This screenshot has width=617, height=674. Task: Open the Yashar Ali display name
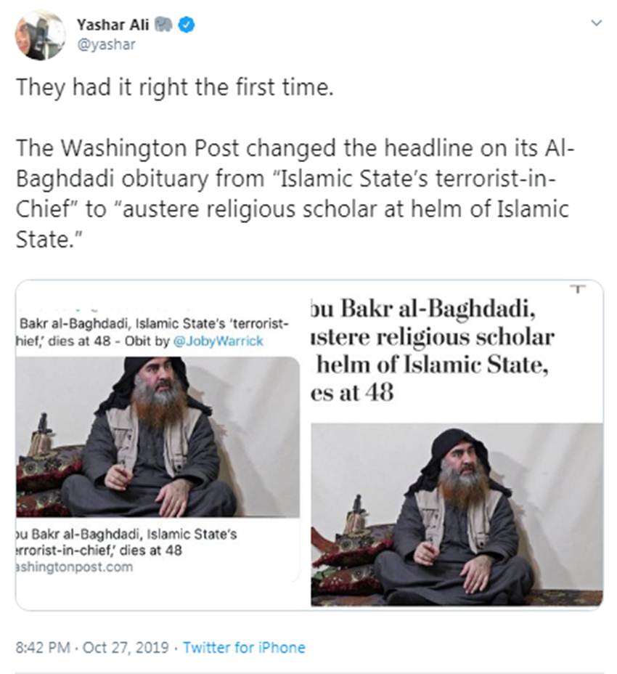(113, 25)
